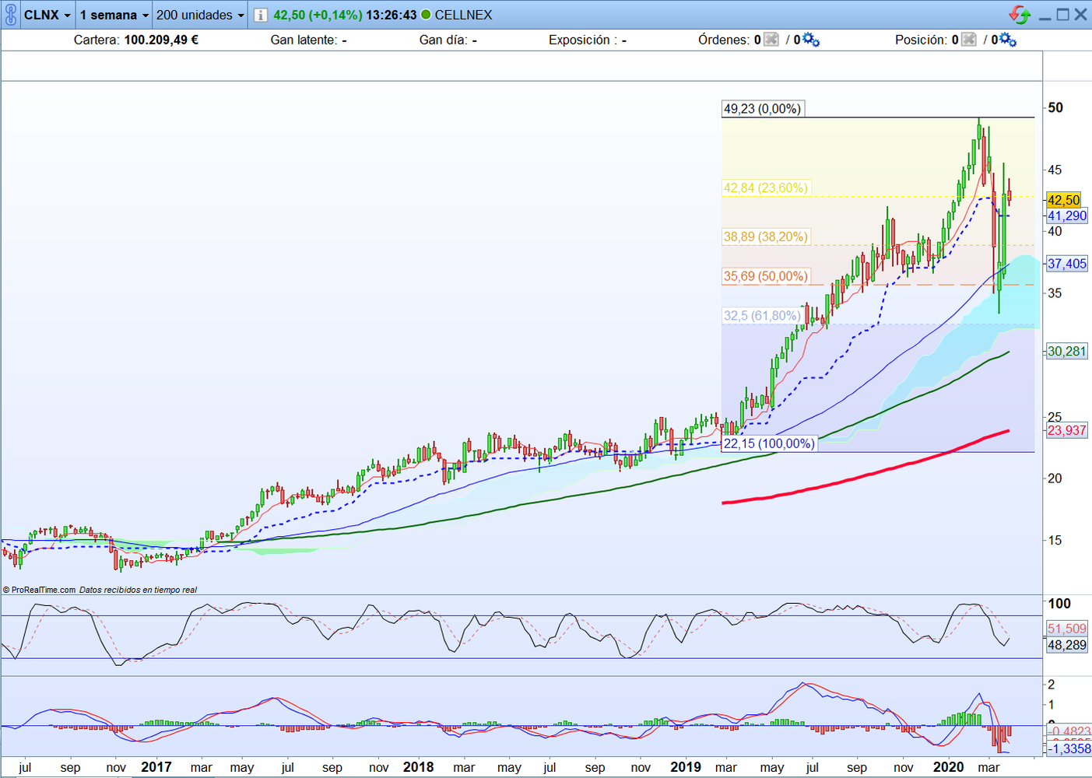Image resolution: width=1092 pixels, height=778 pixels.
Task: Click the 37,405 moving average tag
Action: (1066, 264)
